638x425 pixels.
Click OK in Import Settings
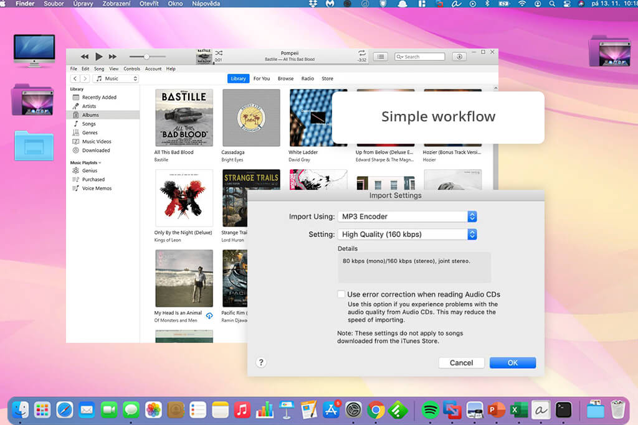[x=513, y=363]
